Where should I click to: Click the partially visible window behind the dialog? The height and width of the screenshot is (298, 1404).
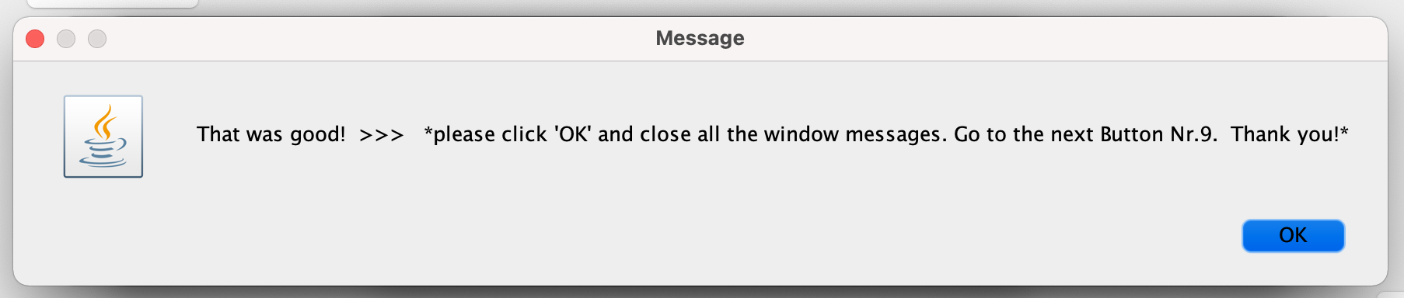pos(113,4)
